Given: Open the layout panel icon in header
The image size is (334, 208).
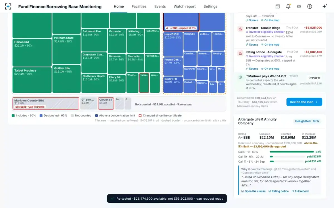Looking at the screenshot, I should pos(277,6).
